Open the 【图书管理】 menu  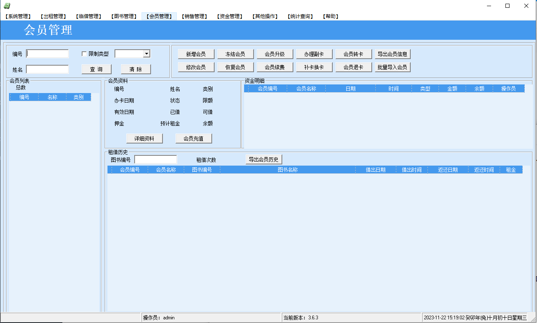[x=123, y=16]
